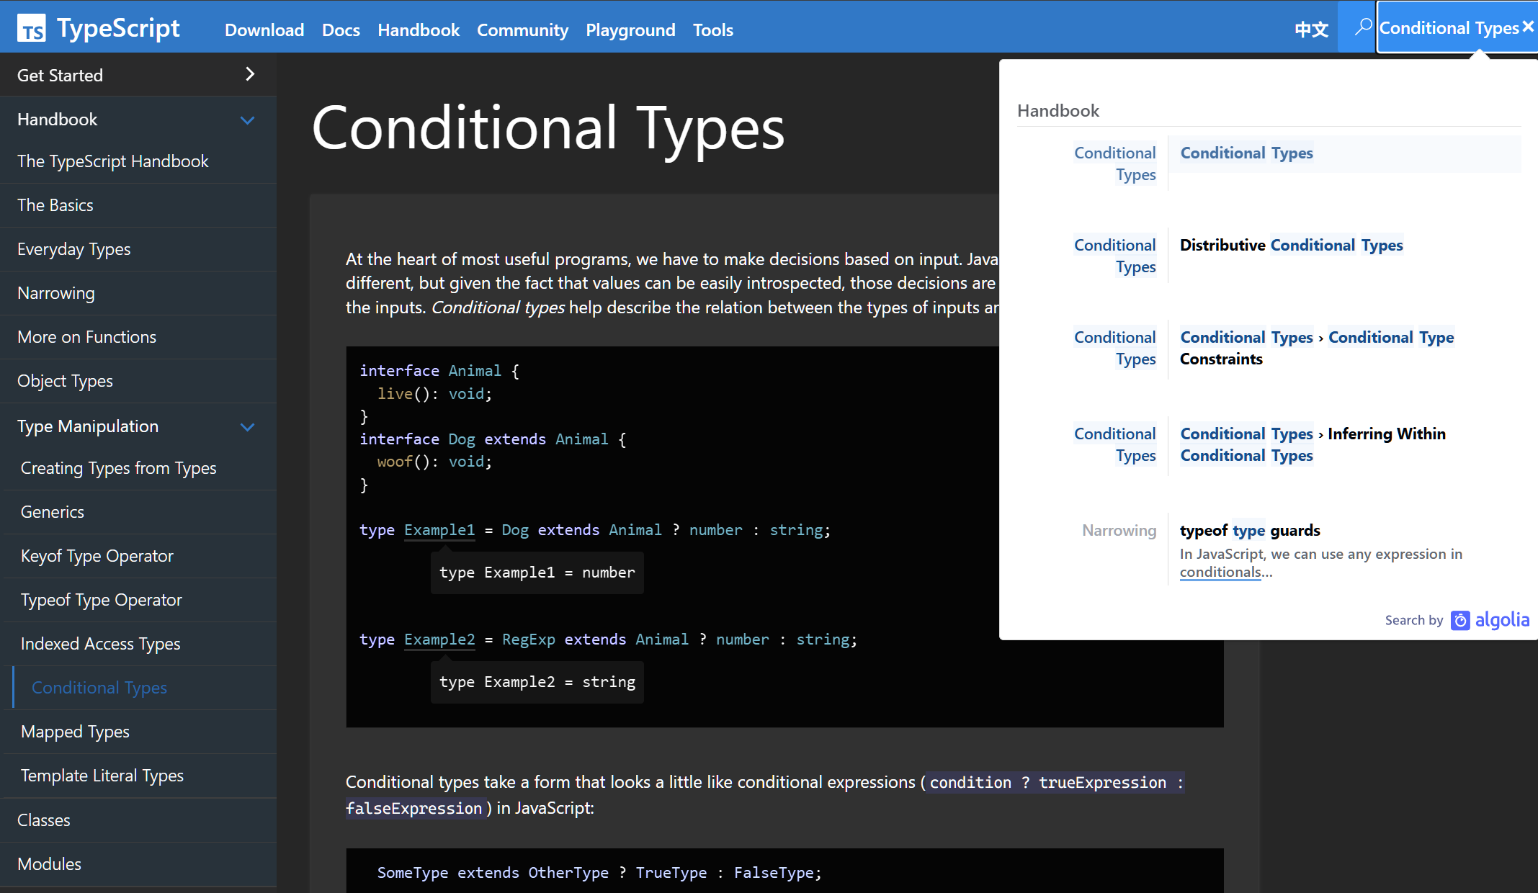The height and width of the screenshot is (893, 1538).
Task: Clear the search with the X icon
Action: (x=1528, y=27)
